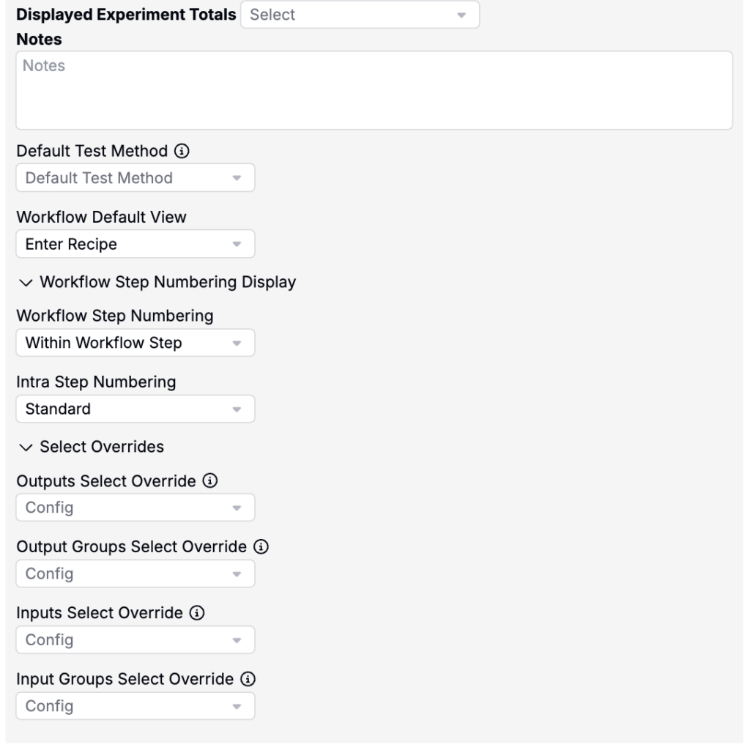Open the Intra Step Numbering dropdown showing Standard
This screenshot has width=750, height=750.
(x=135, y=409)
